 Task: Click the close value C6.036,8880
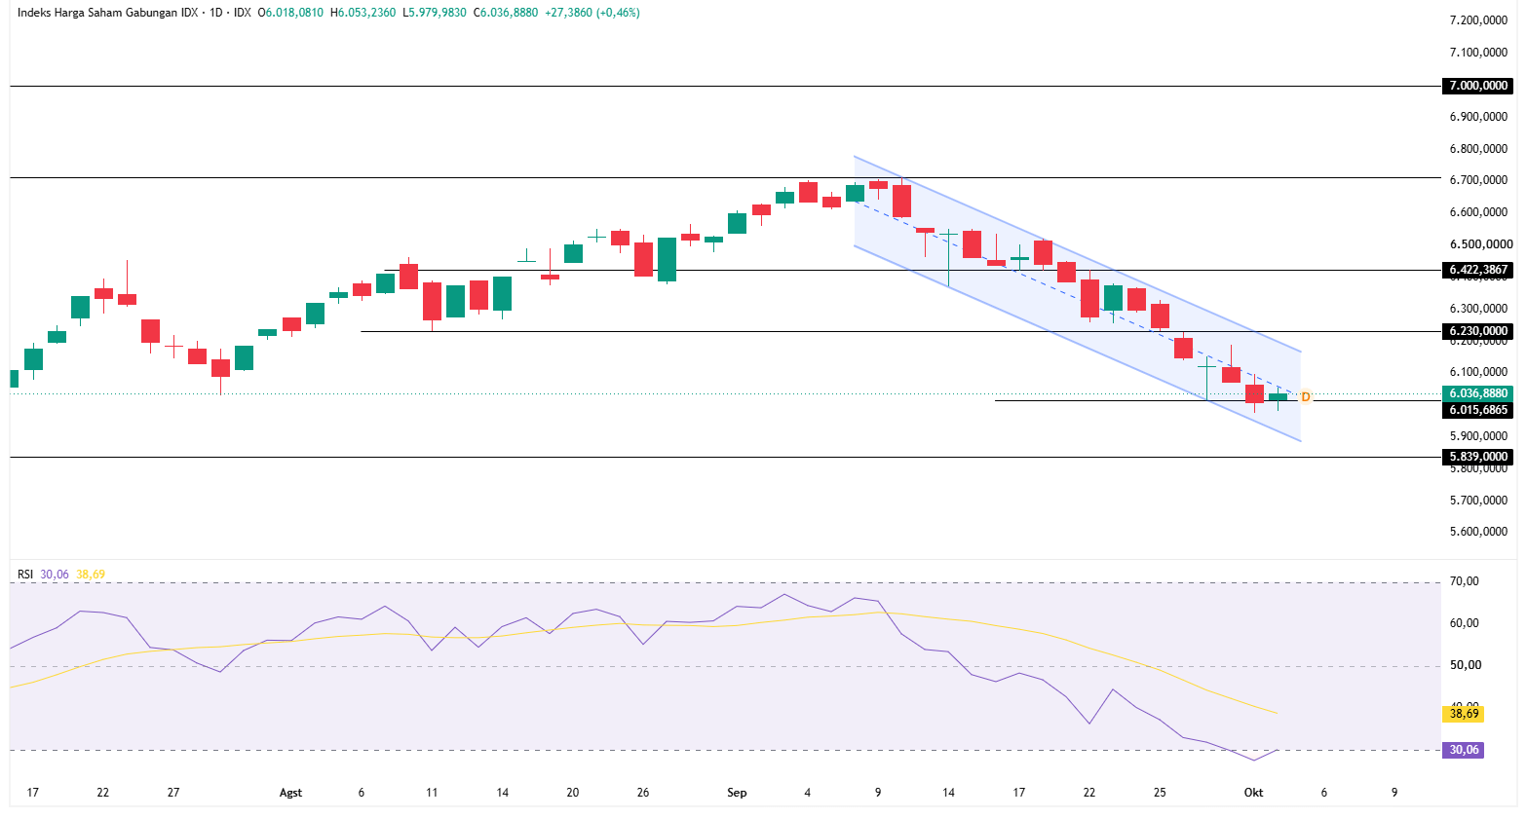pyautogui.click(x=506, y=13)
